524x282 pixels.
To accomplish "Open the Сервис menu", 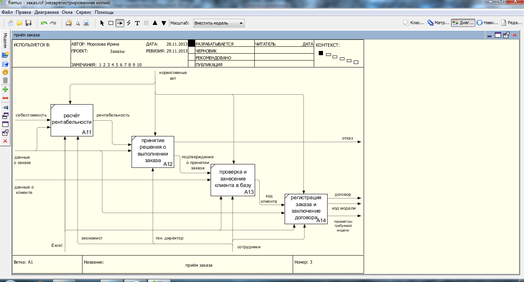I will (84, 12).
